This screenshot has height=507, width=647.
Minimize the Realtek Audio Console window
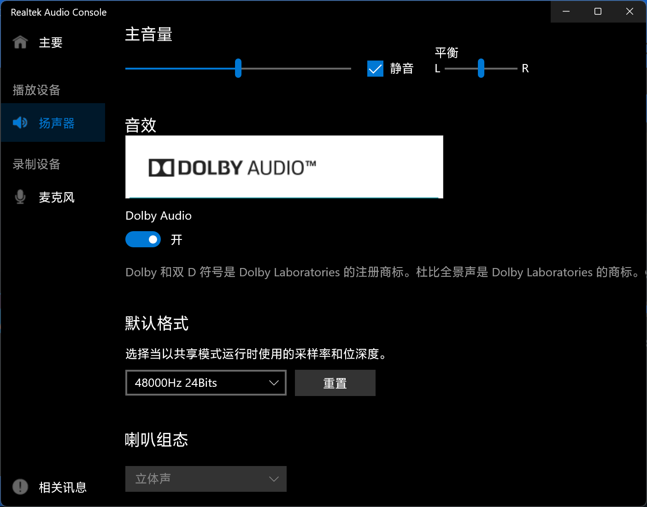pos(566,12)
